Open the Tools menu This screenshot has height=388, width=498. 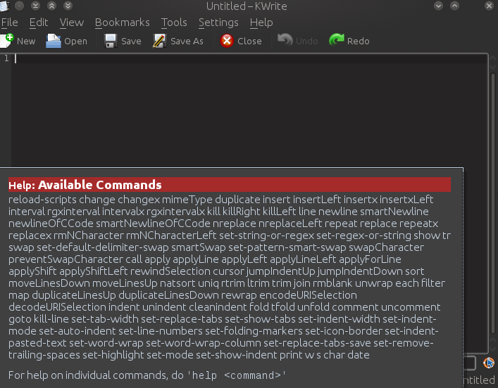(174, 22)
